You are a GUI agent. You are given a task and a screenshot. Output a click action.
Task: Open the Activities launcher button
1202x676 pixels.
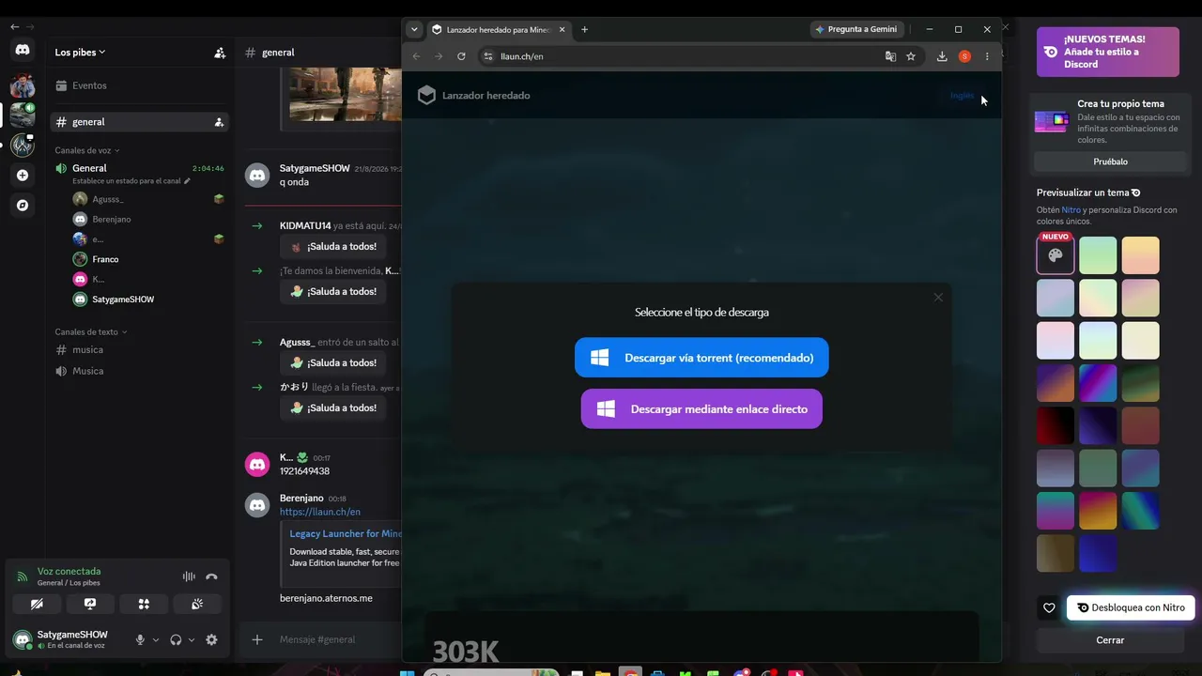[x=144, y=604]
